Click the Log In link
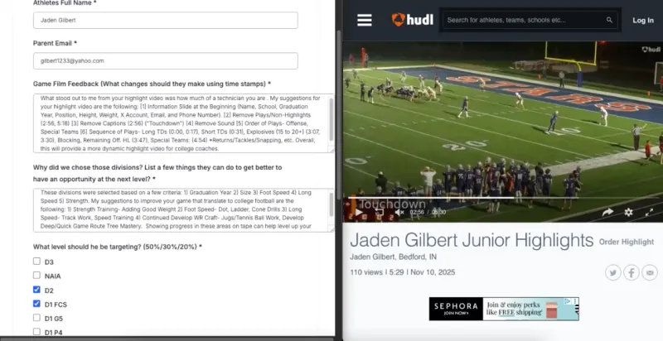The width and height of the screenshot is (663, 341). point(643,20)
